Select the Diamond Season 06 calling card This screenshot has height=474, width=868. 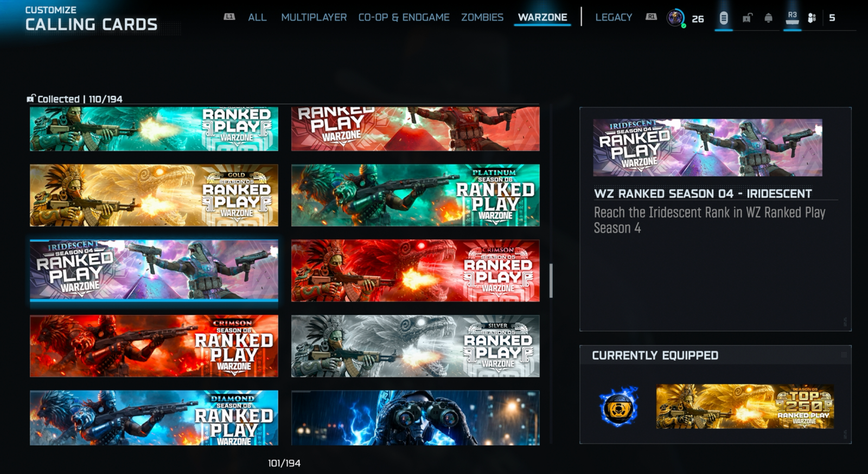[154, 418]
